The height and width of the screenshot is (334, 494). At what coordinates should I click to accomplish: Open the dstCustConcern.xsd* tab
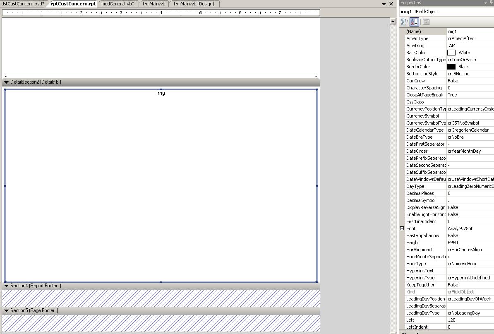(23, 4)
